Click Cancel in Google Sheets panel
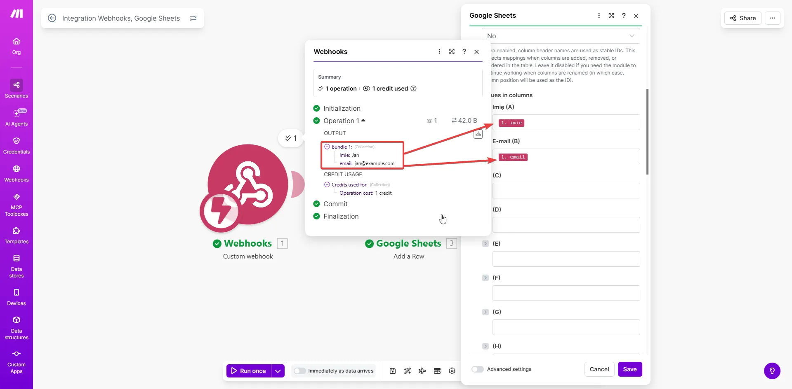 (x=599, y=369)
